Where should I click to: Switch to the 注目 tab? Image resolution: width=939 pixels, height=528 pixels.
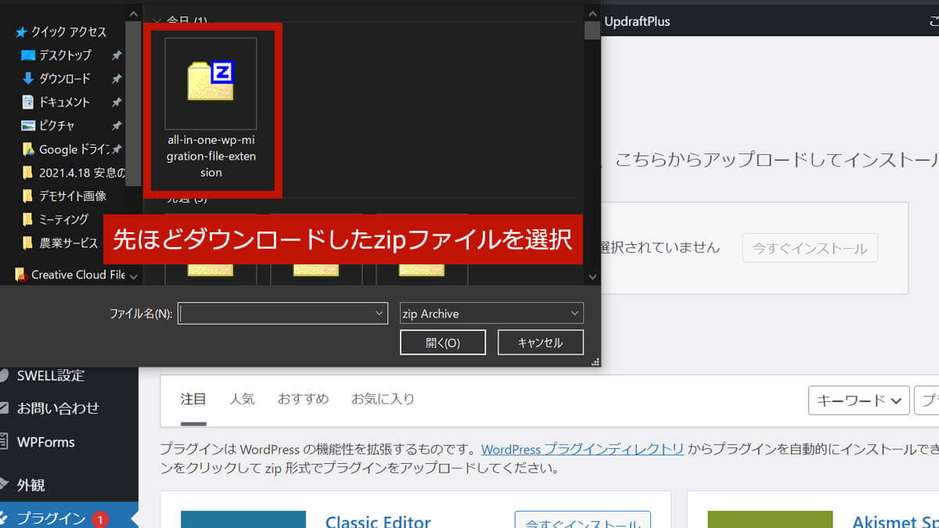click(193, 399)
